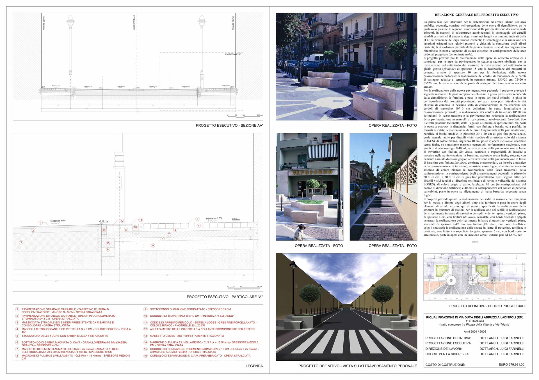Viewport: 539px width, 380px height.
Task: Click the 'PROGETTAZIONE DEFINITIVA:' label
Action: (448, 338)
